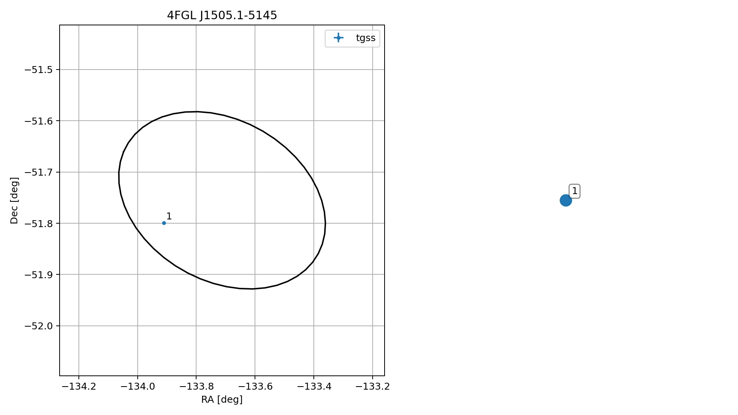Click the −133.8 RA tick label
738x415 pixels.
coord(196,387)
